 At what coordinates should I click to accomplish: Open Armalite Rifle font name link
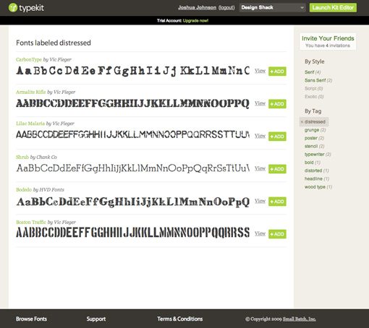pos(31,92)
